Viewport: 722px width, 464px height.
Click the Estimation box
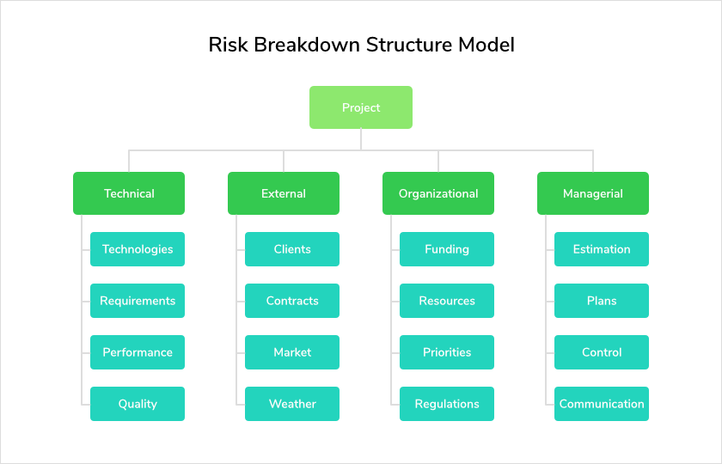(602, 249)
